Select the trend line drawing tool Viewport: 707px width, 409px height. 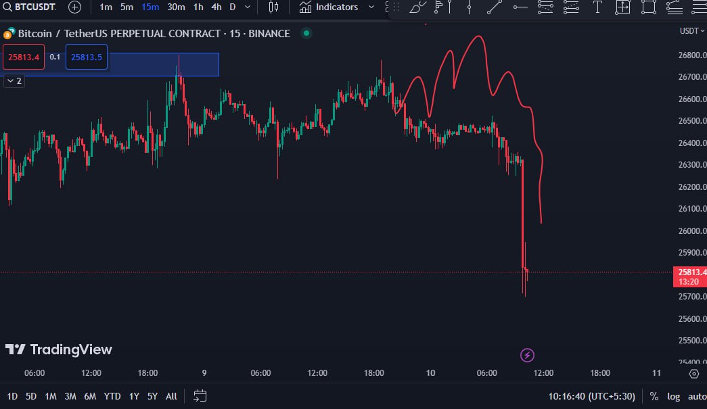(495, 7)
